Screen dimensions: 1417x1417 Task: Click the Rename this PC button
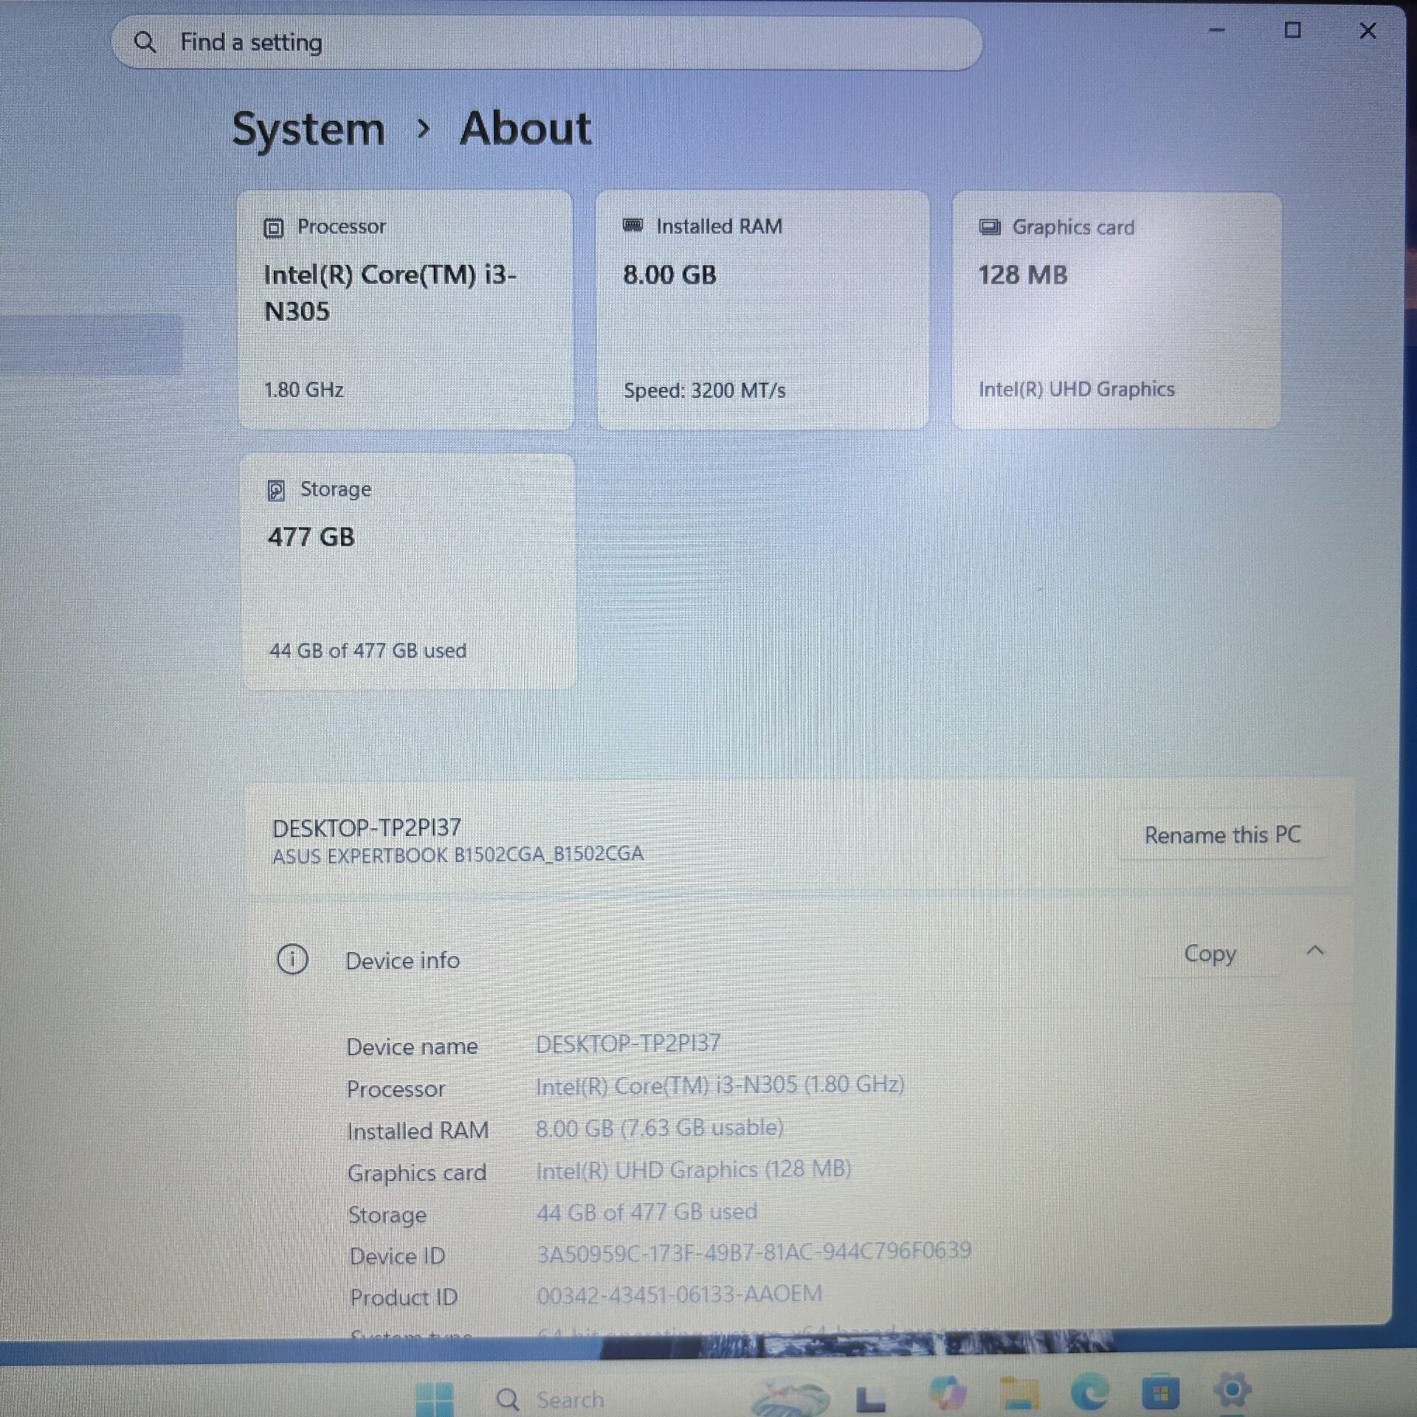tap(1222, 835)
